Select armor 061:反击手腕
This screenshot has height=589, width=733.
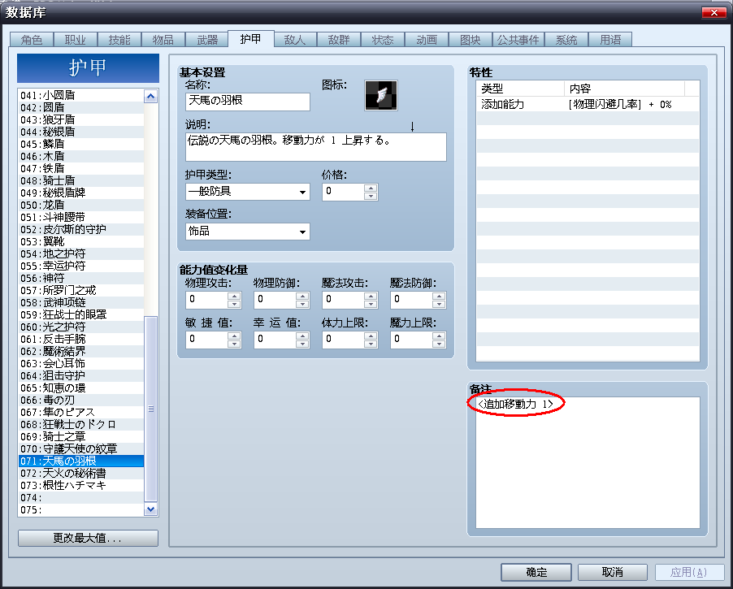pos(81,339)
